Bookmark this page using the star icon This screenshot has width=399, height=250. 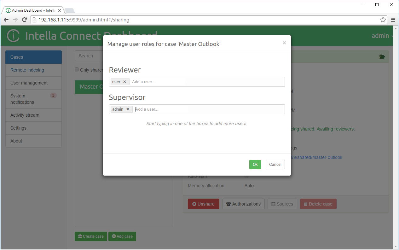pos(383,20)
